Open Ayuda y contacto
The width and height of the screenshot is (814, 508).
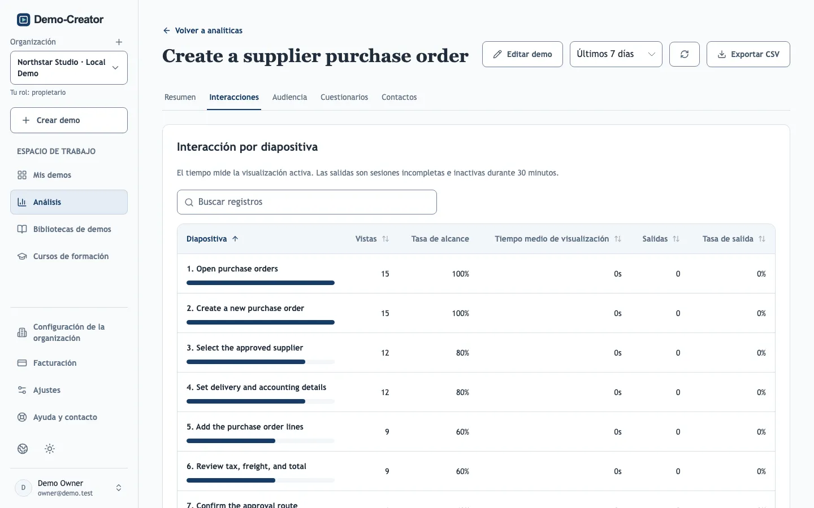(69, 417)
